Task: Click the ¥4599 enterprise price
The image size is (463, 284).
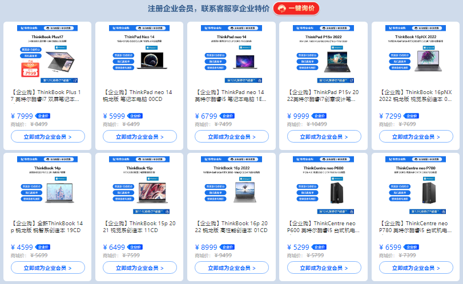Action: click(x=22, y=248)
